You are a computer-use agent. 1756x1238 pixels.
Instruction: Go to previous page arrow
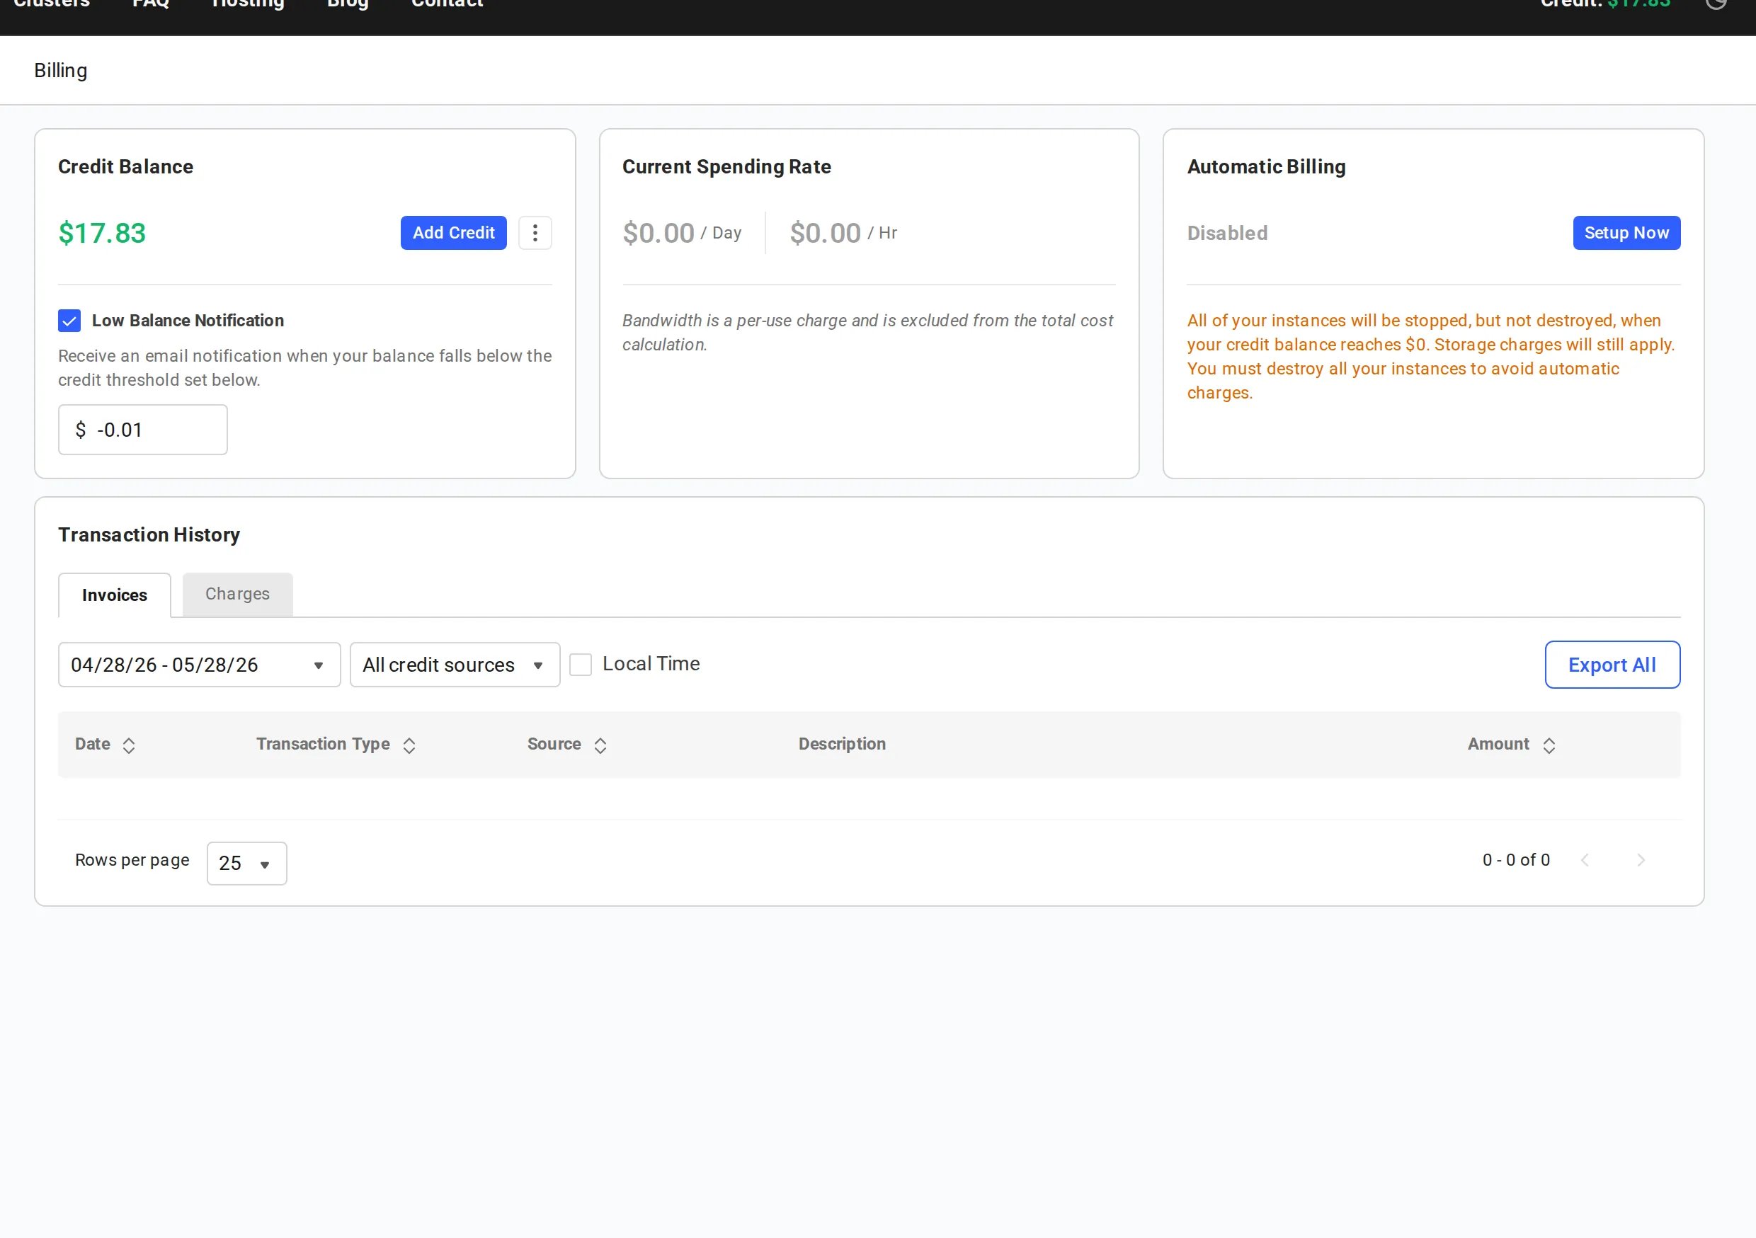click(x=1585, y=860)
